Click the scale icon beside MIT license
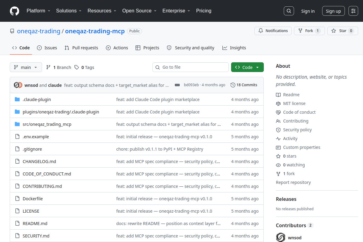The height and width of the screenshot is (242, 363). point(278,103)
